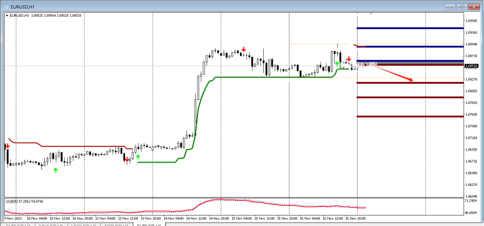Select the red sell arrow near 13 Nov 12:00
484x226 pixels.
[126, 160]
